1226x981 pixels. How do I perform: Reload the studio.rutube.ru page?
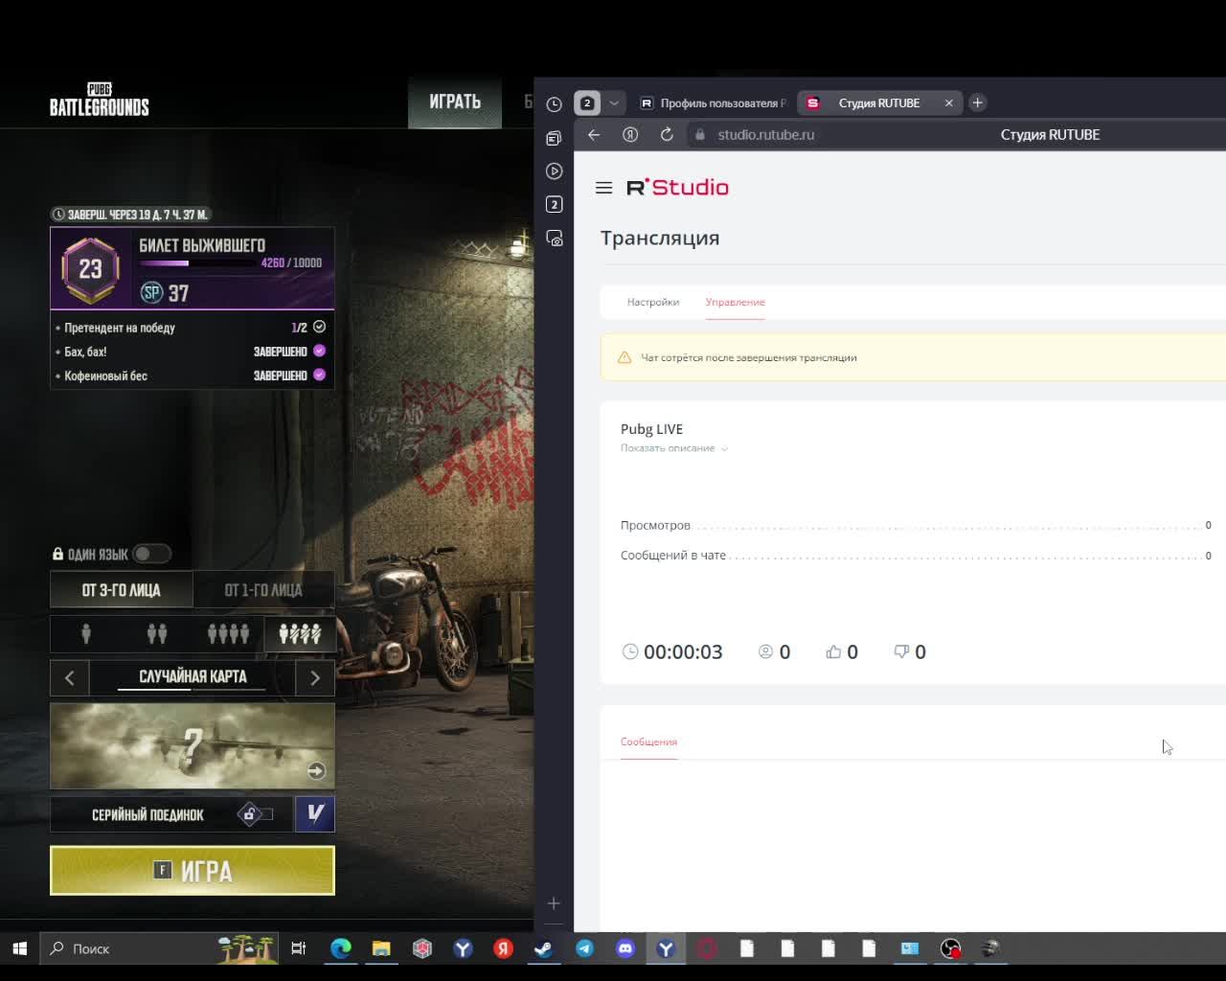coord(667,135)
